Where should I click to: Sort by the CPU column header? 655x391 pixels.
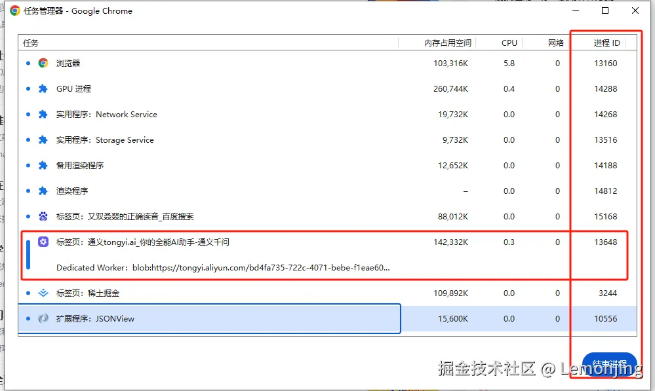coord(499,43)
